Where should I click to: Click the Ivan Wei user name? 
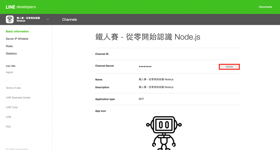11,66
